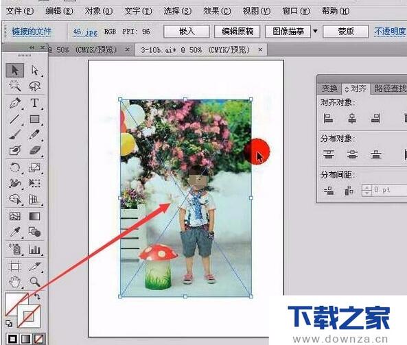Switch to the 变换 panel tab
Screen dimensions: 407x345
[x=329, y=88]
